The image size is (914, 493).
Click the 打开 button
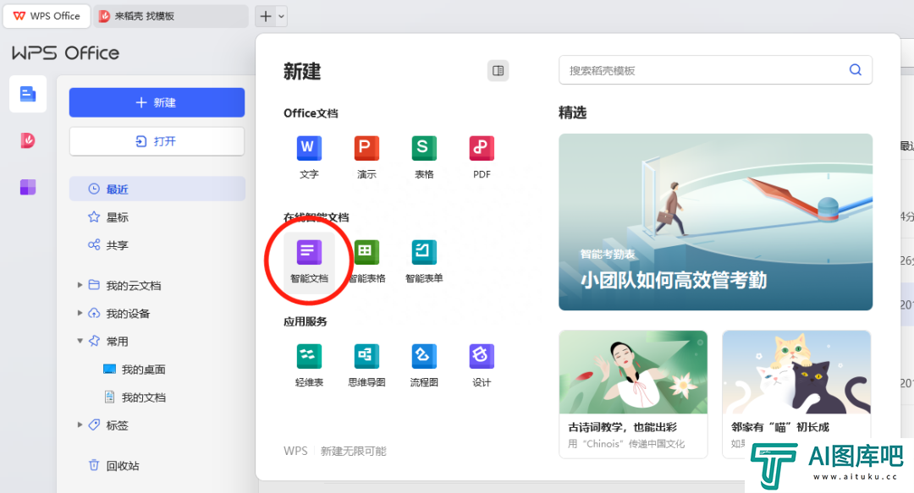click(x=157, y=141)
